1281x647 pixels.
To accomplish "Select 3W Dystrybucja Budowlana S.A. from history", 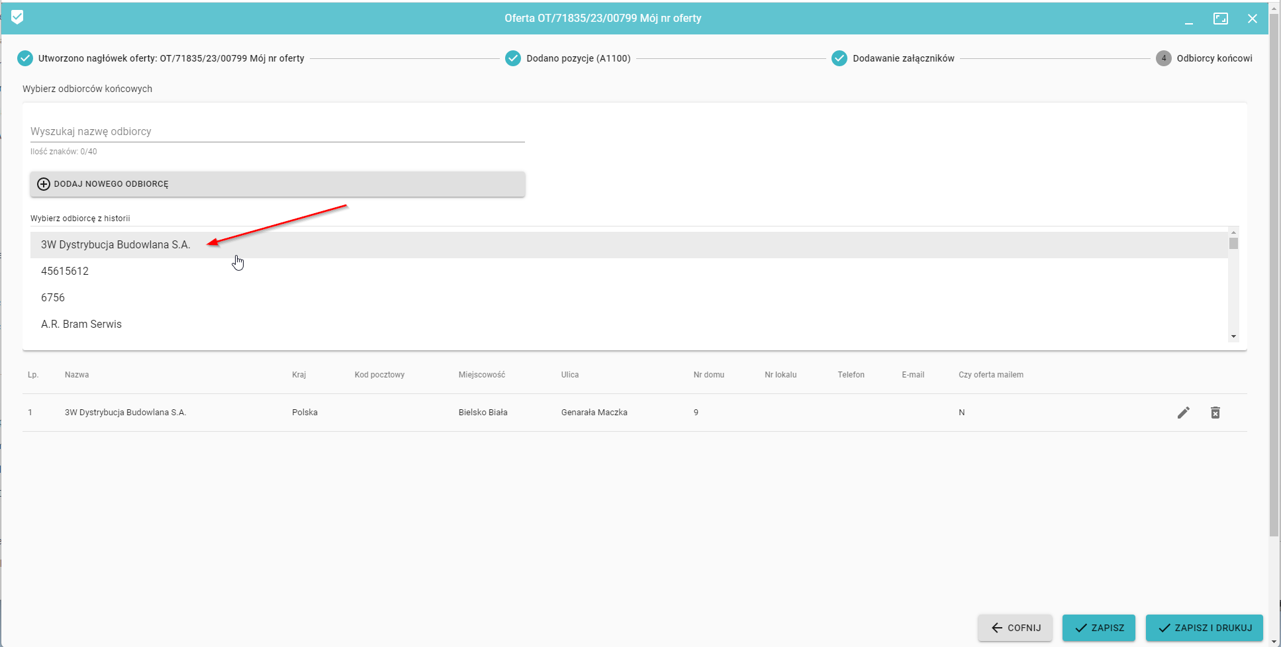I will (x=116, y=245).
